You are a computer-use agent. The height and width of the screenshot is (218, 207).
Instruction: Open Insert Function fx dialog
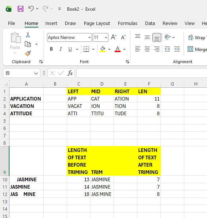coord(70,73)
